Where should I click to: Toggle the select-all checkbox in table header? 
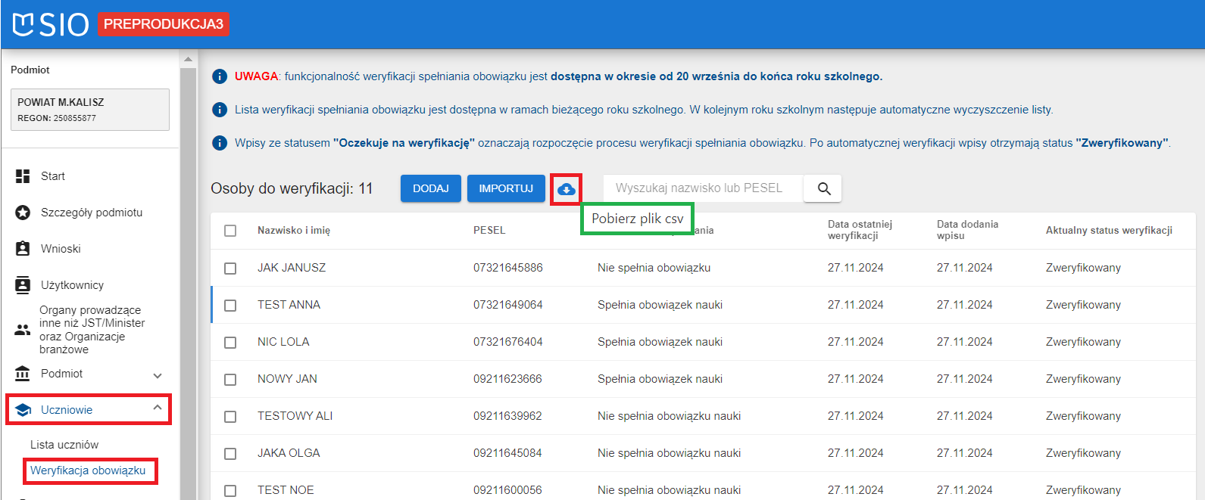click(x=230, y=231)
